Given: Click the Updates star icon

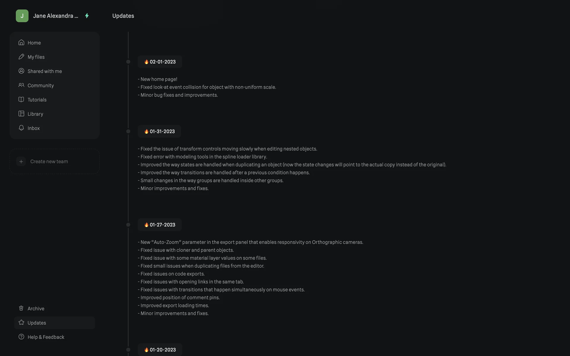Looking at the screenshot, I should tap(21, 322).
